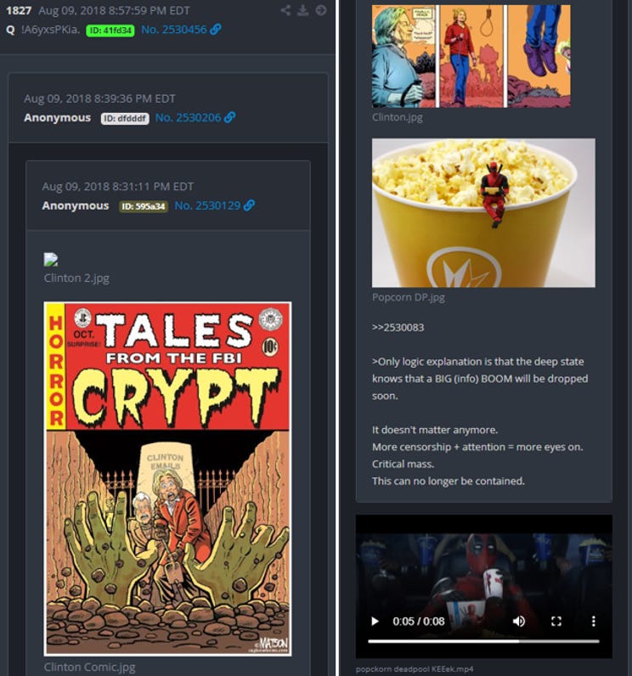The height and width of the screenshot is (676, 632).
Task: Open the Tales from the FBI Crypt image
Action: tap(167, 479)
